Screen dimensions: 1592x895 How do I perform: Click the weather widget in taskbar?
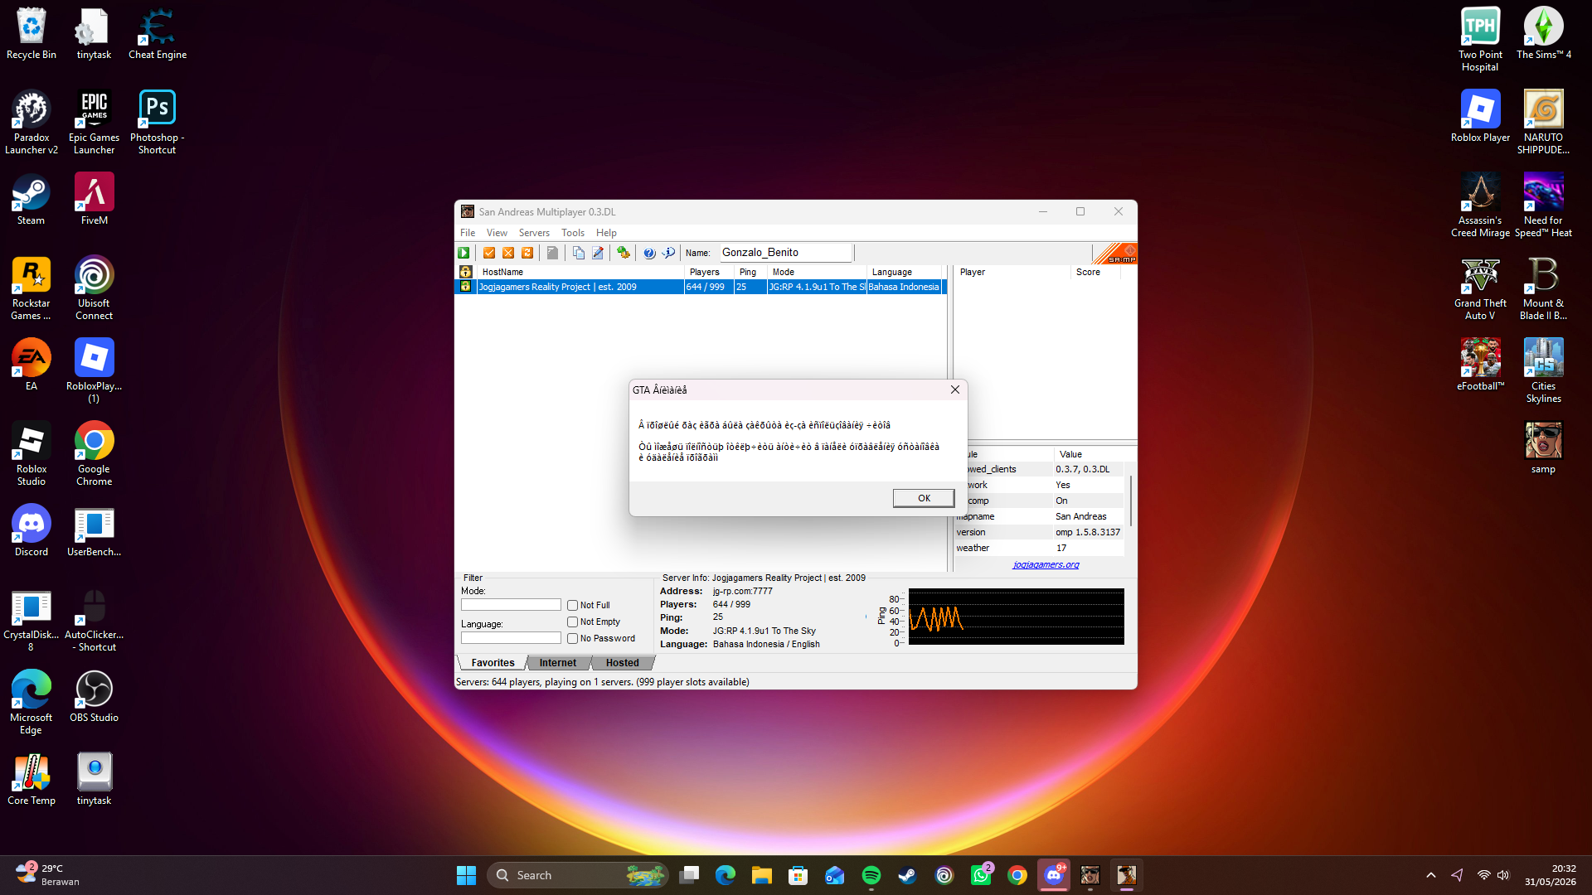48,875
